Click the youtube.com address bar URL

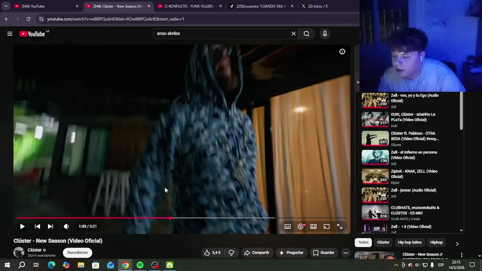(115, 19)
